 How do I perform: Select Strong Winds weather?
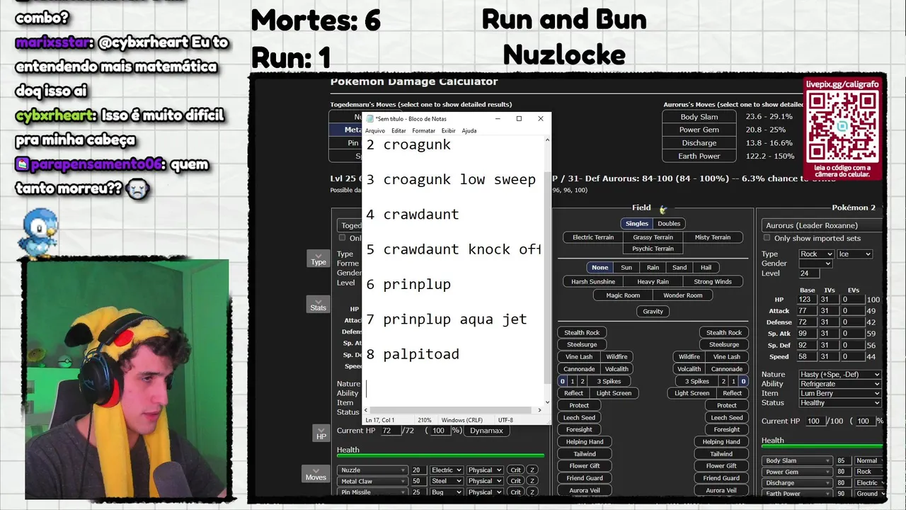coord(713,282)
